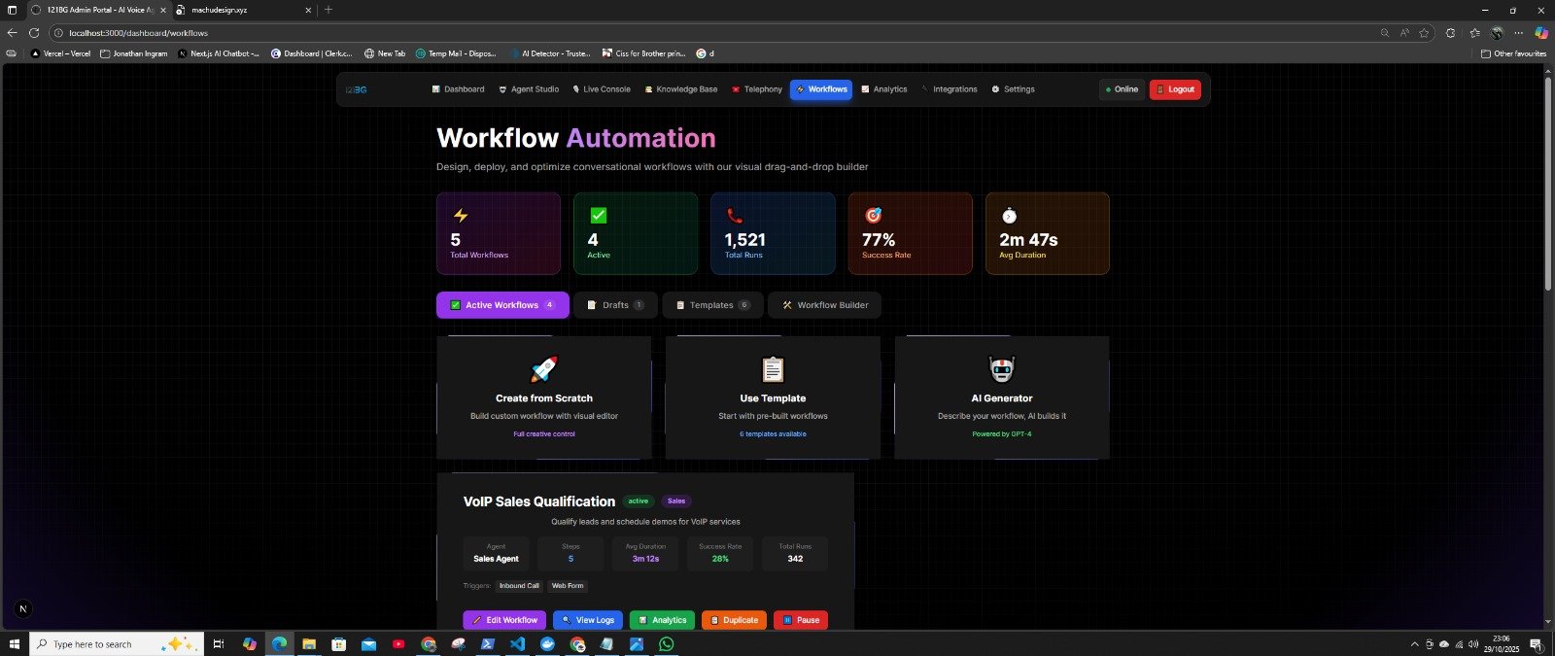1555x656 pixels.
Task: Open Visual Studio Code from the taskbar
Action: point(517,643)
